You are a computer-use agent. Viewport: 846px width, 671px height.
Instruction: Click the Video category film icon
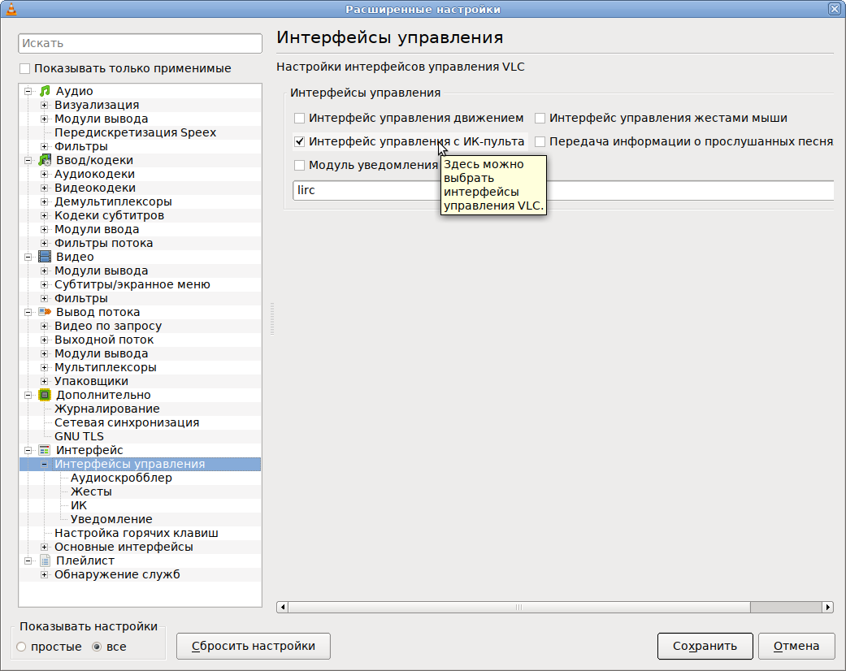[45, 257]
